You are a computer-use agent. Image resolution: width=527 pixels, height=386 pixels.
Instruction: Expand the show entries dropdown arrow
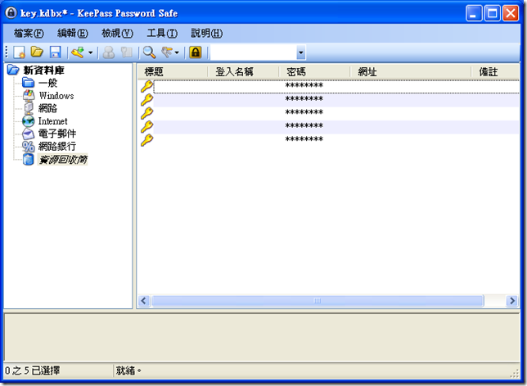pos(177,52)
